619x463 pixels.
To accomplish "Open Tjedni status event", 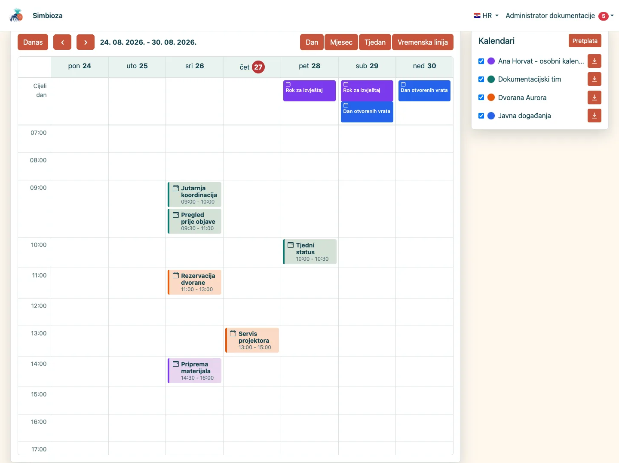I will pyautogui.click(x=310, y=252).
